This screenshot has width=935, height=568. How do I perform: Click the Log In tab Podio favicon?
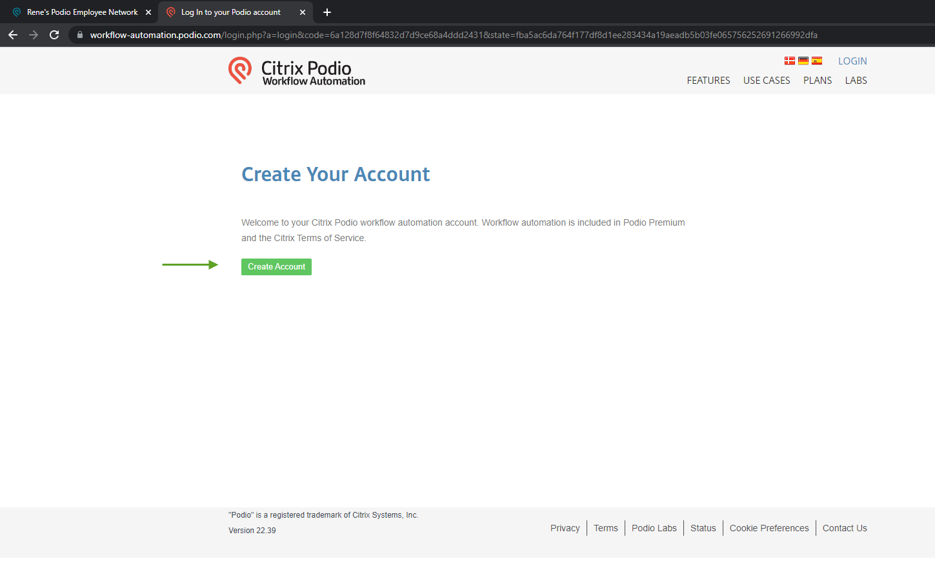click(x=171, y=12)
